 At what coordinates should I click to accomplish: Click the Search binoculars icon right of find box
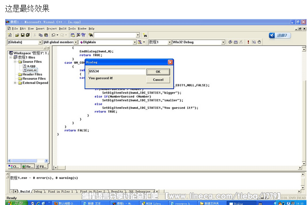[x=145, y=35]
